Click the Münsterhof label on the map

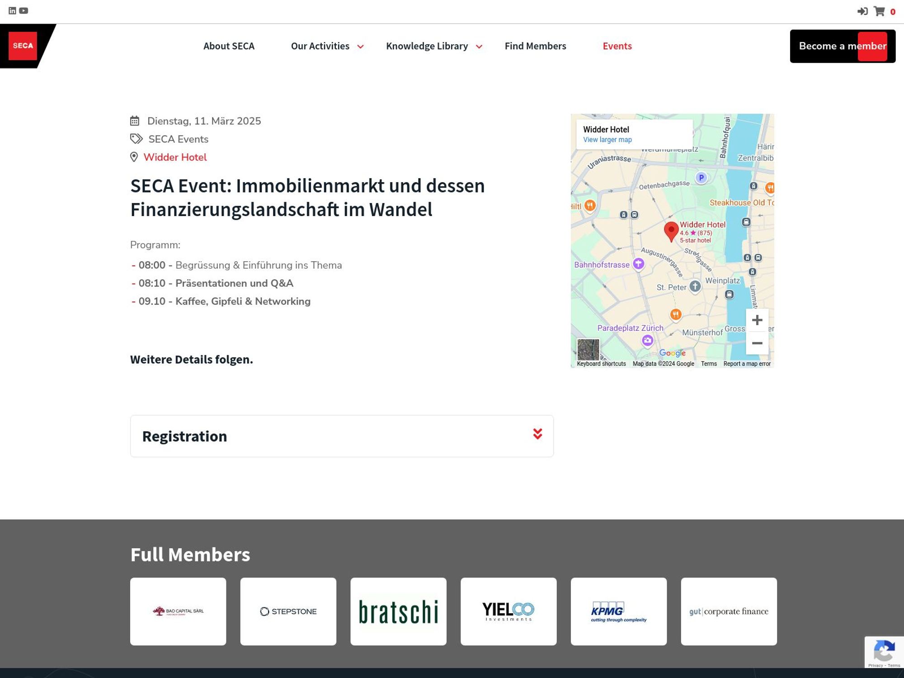click(702, 333)
